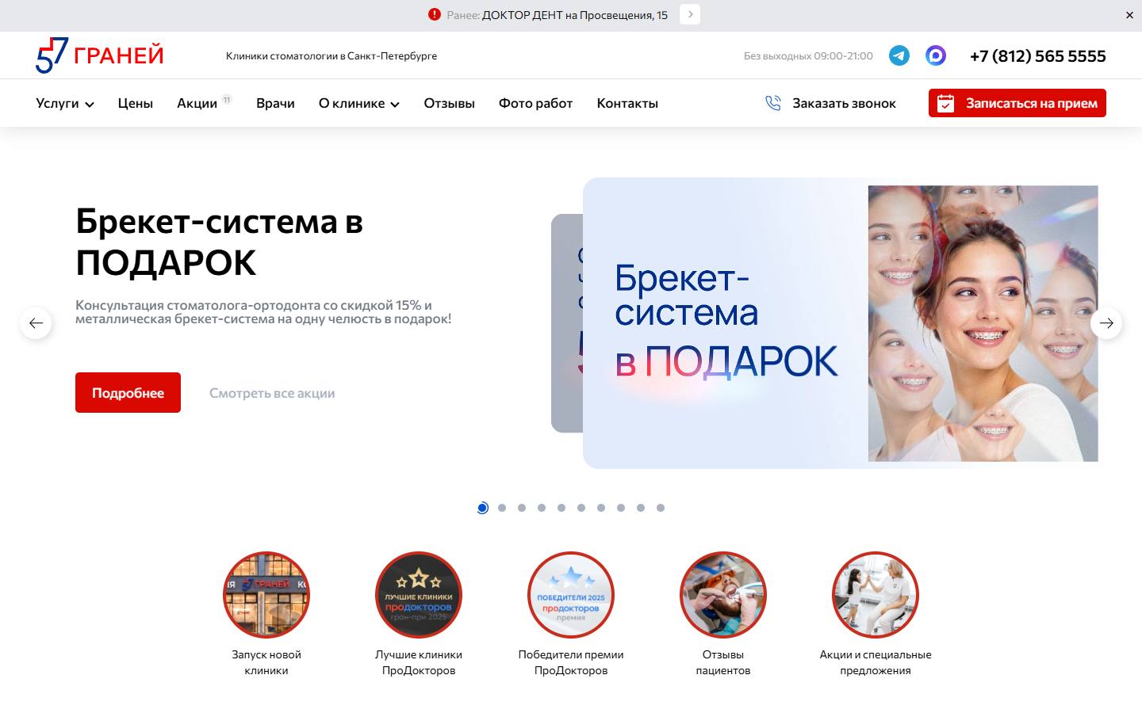Image resolution: width=1142 pixels, height=713 pixels.
Task: Go to next slide with right arrow
Action: coord(1106,323)
